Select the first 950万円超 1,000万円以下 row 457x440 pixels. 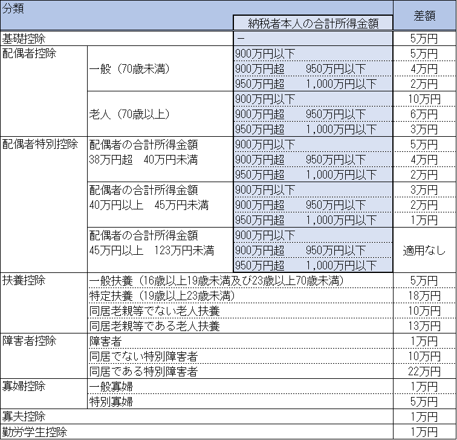pos(313,84)
